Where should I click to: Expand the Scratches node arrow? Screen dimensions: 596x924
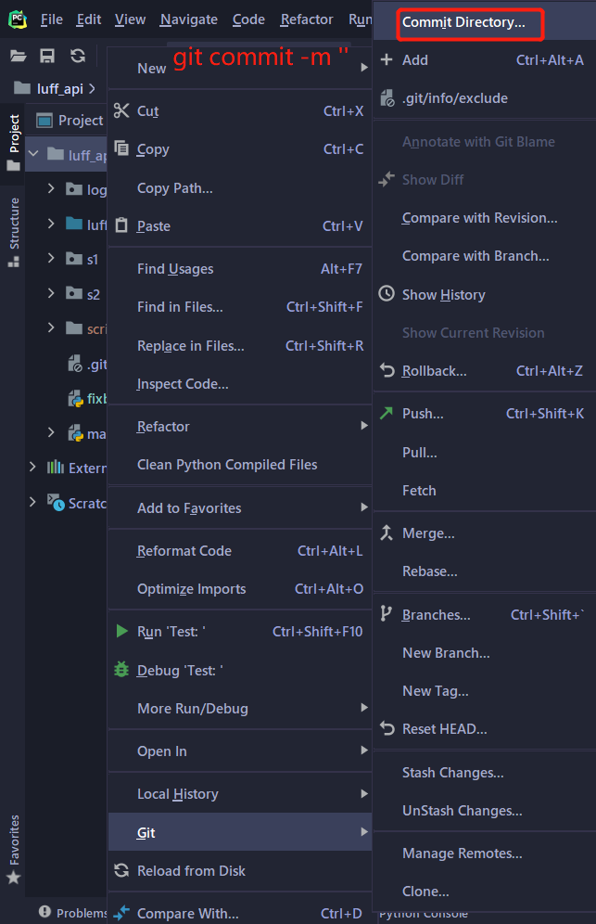(x=32, y=502)
